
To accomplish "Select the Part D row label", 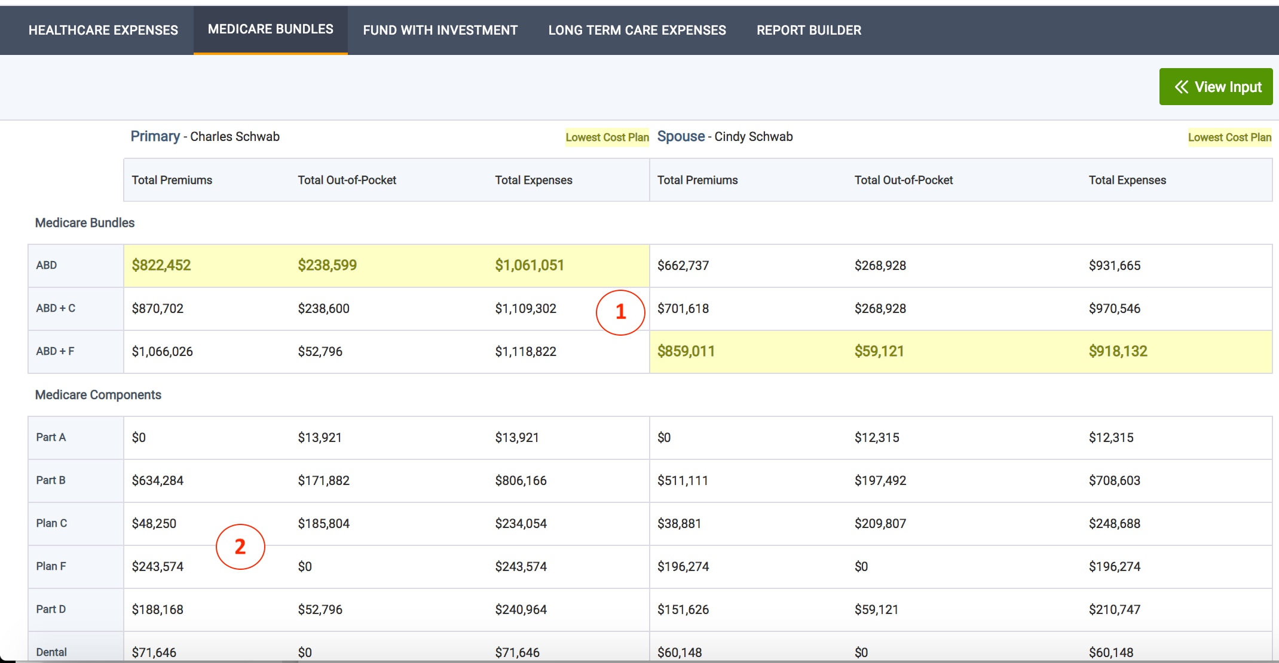I will pos(51,609).
